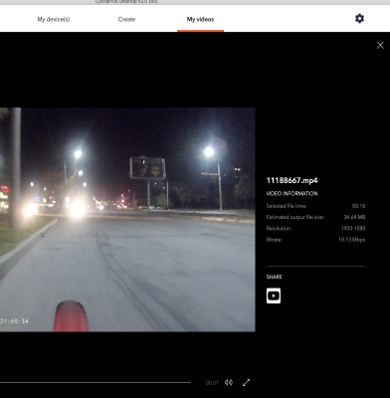Click the 00:01 elapsed time display
Viewport: 390px width, 398px height.
[212, 383]
